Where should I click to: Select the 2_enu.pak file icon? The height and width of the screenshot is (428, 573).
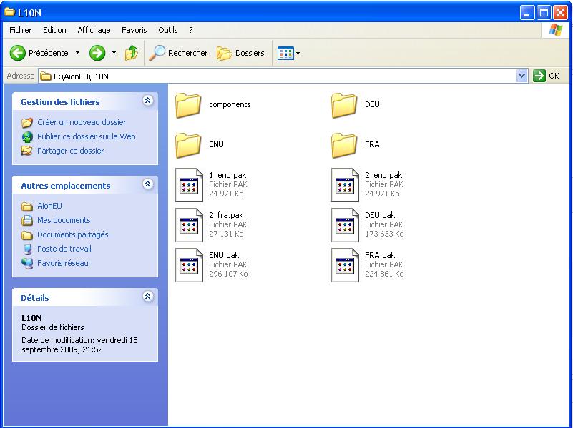pos(345,185)
